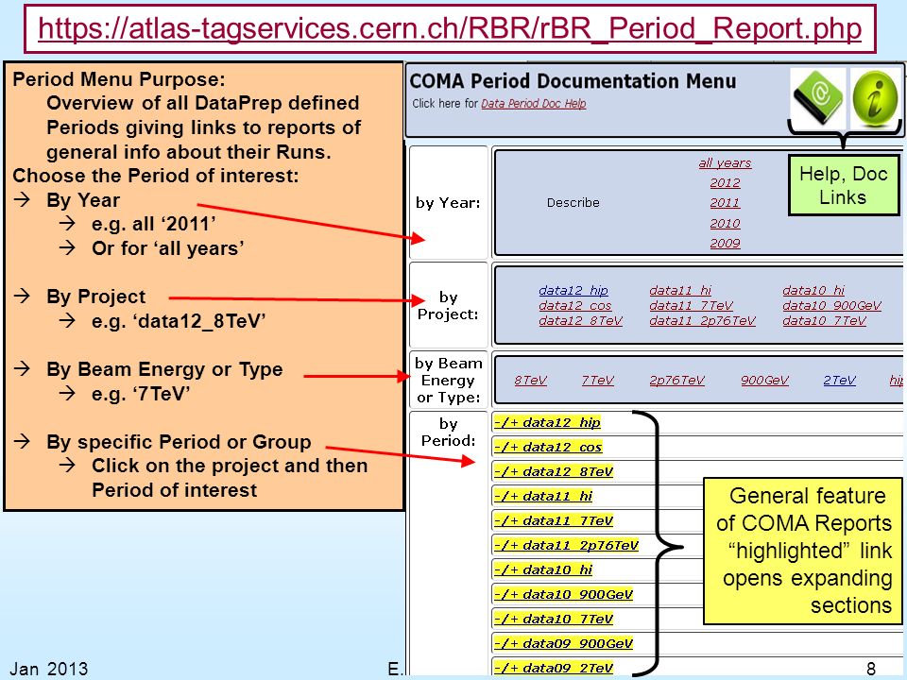This screenshot has width=907, height=680.
Task: Click the 'Describe' text in by Year row
Action: click(573, 203)
